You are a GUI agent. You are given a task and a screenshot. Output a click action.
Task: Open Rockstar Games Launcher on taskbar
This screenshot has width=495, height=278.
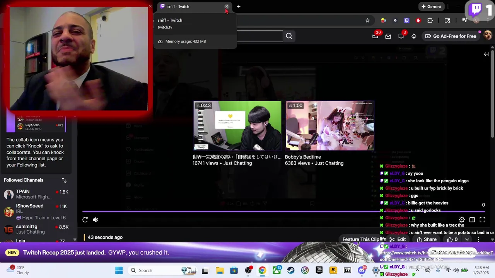click(333, 270)
